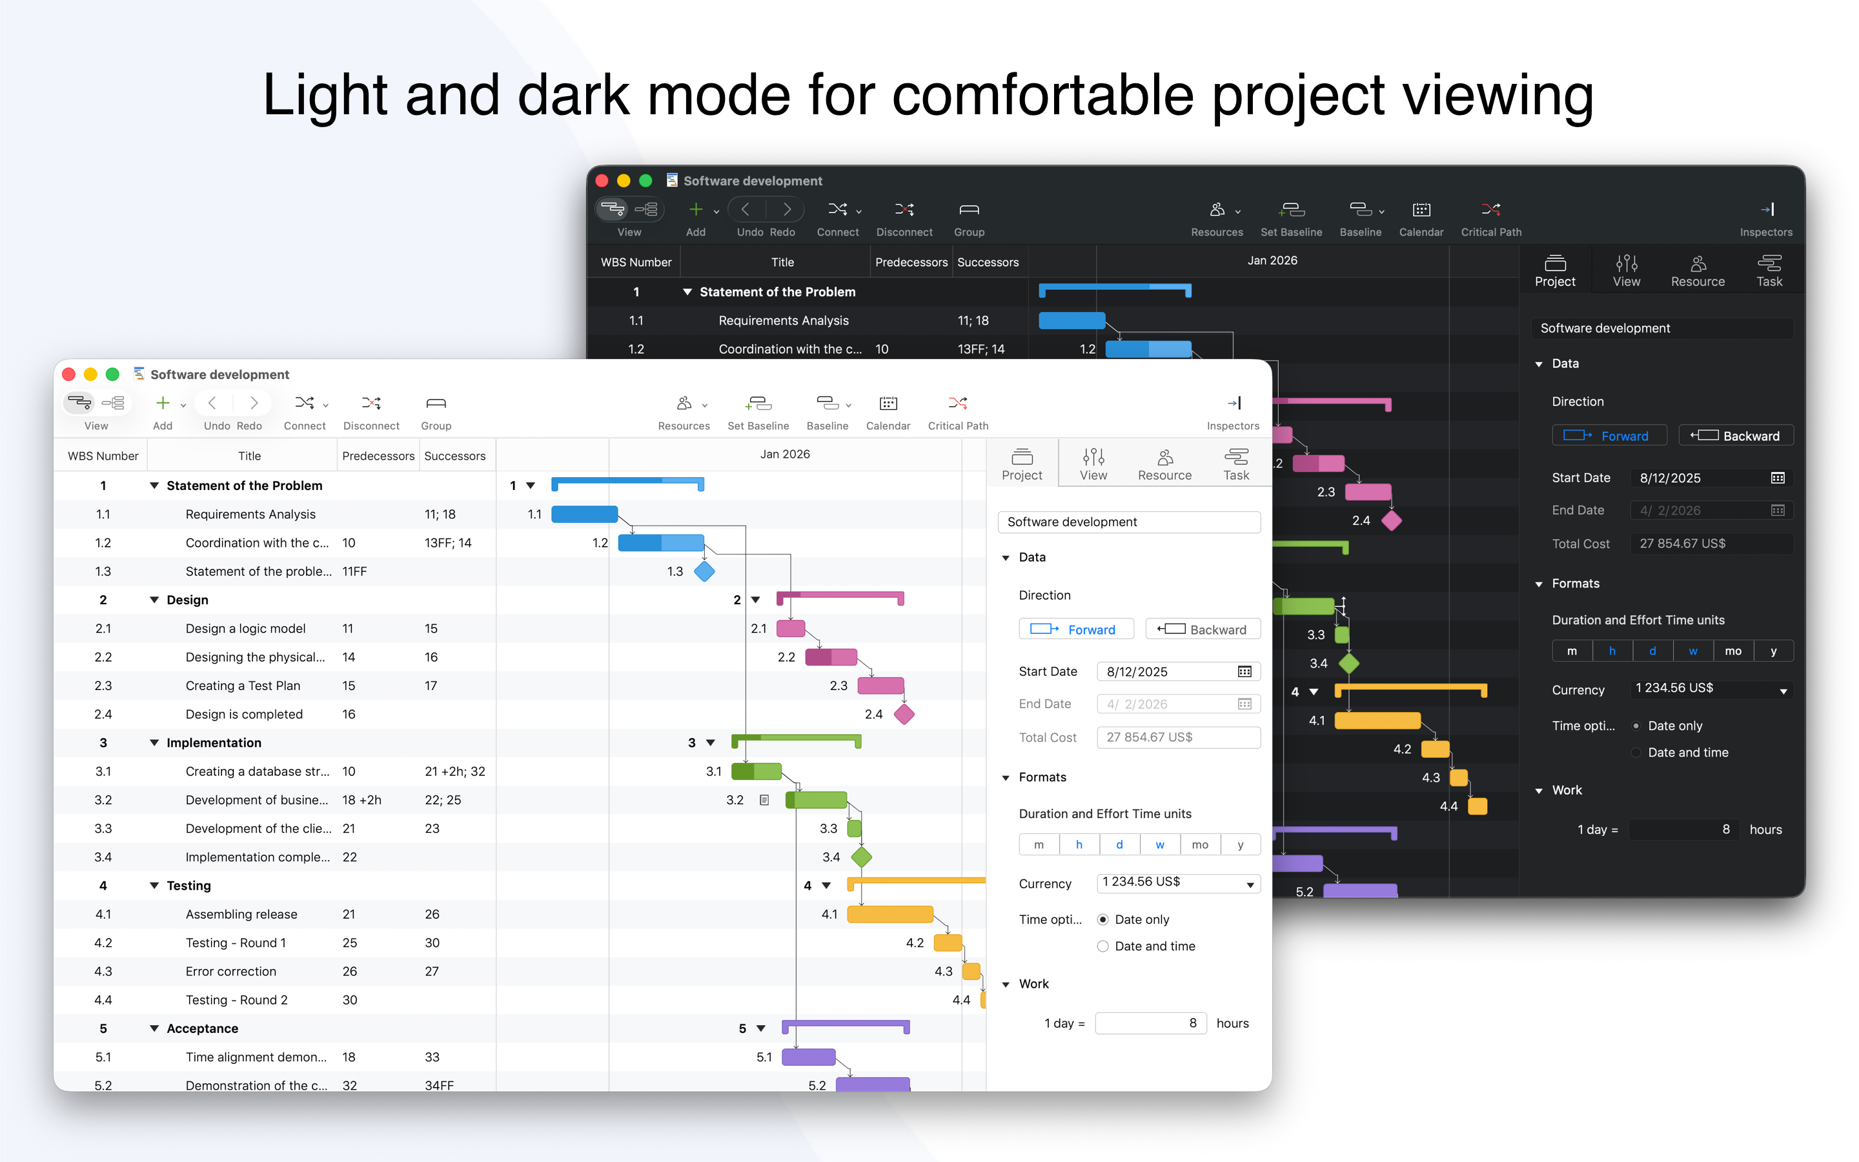Screen dimensions: 1859x1162
Task: Toggle Critical Path in dark window
Action: (x=1490, y=209)
